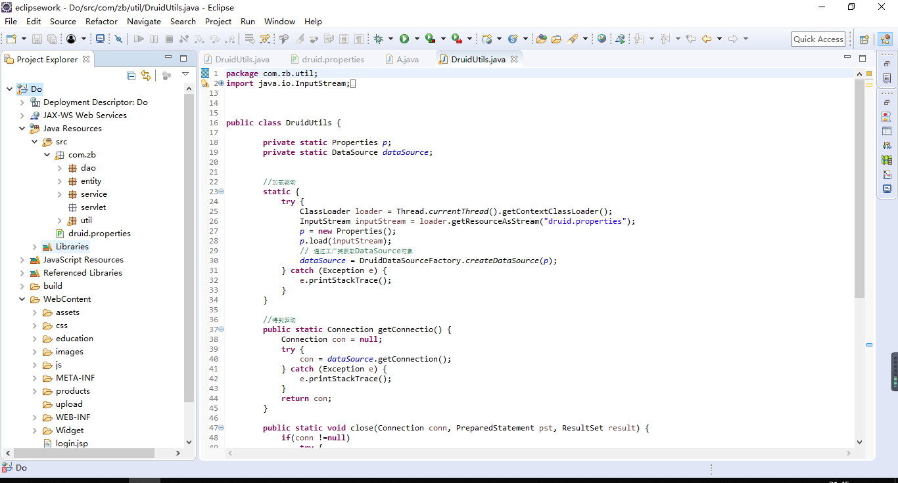
Task: Click the getConnectio method name
Action: click(x=405, y=329)
